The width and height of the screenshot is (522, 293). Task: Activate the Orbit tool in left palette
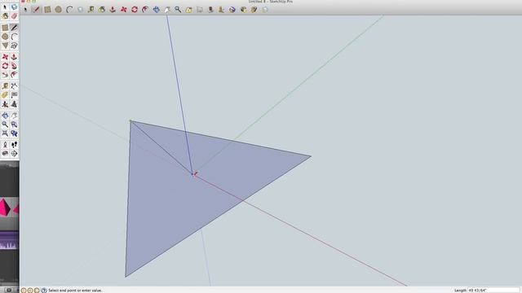(5, 116)
